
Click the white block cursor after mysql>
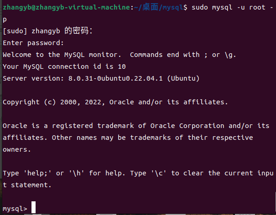click(x=33, y=208)
